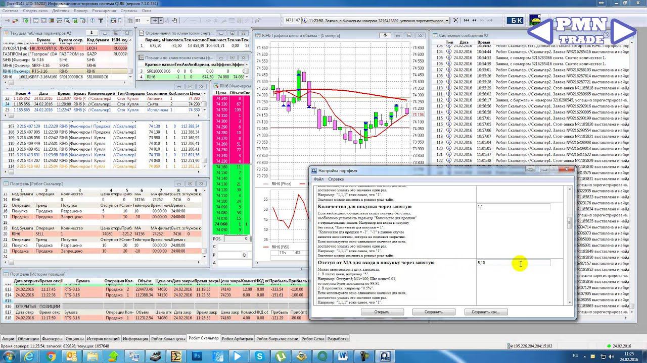
Task: Switch to the История позиций tab
Action: (103, 339)
